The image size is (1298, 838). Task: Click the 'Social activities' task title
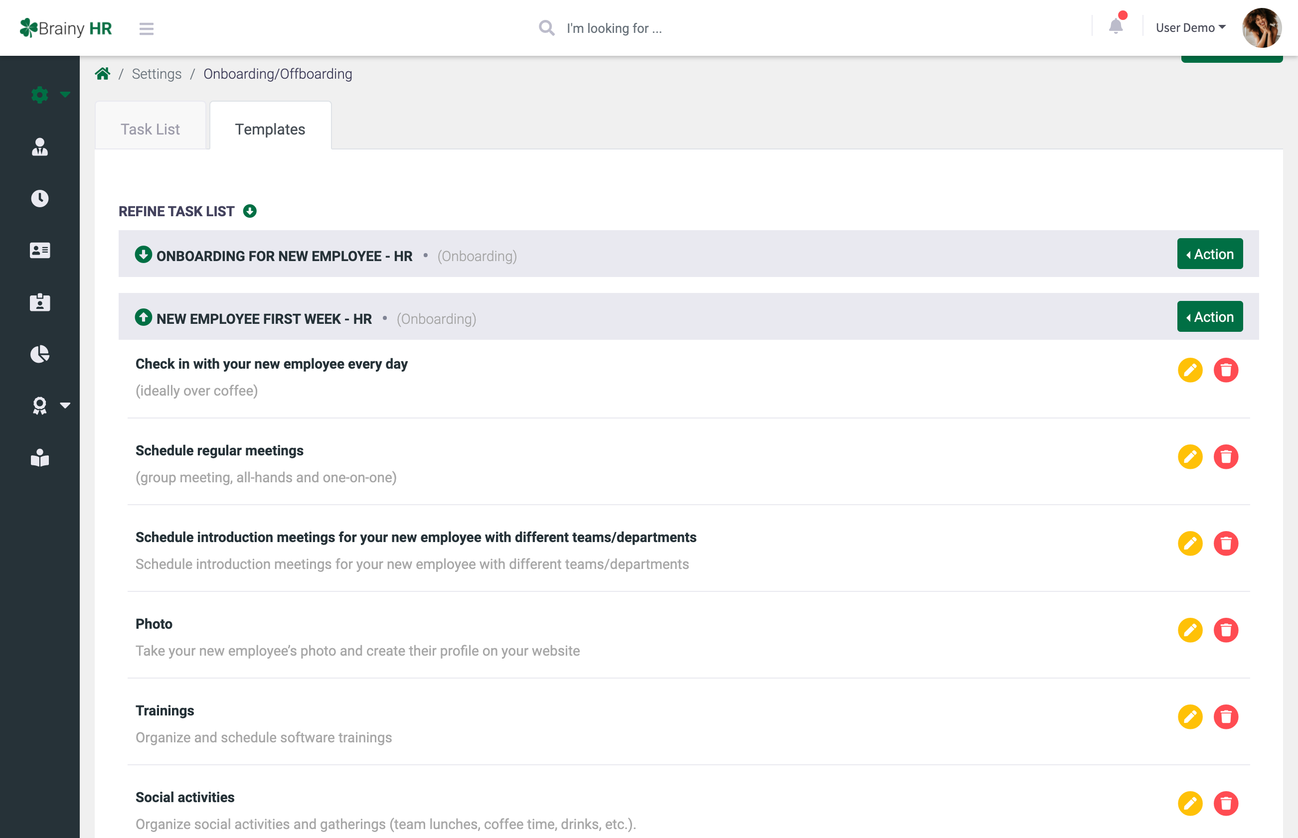tap(184, 797)
